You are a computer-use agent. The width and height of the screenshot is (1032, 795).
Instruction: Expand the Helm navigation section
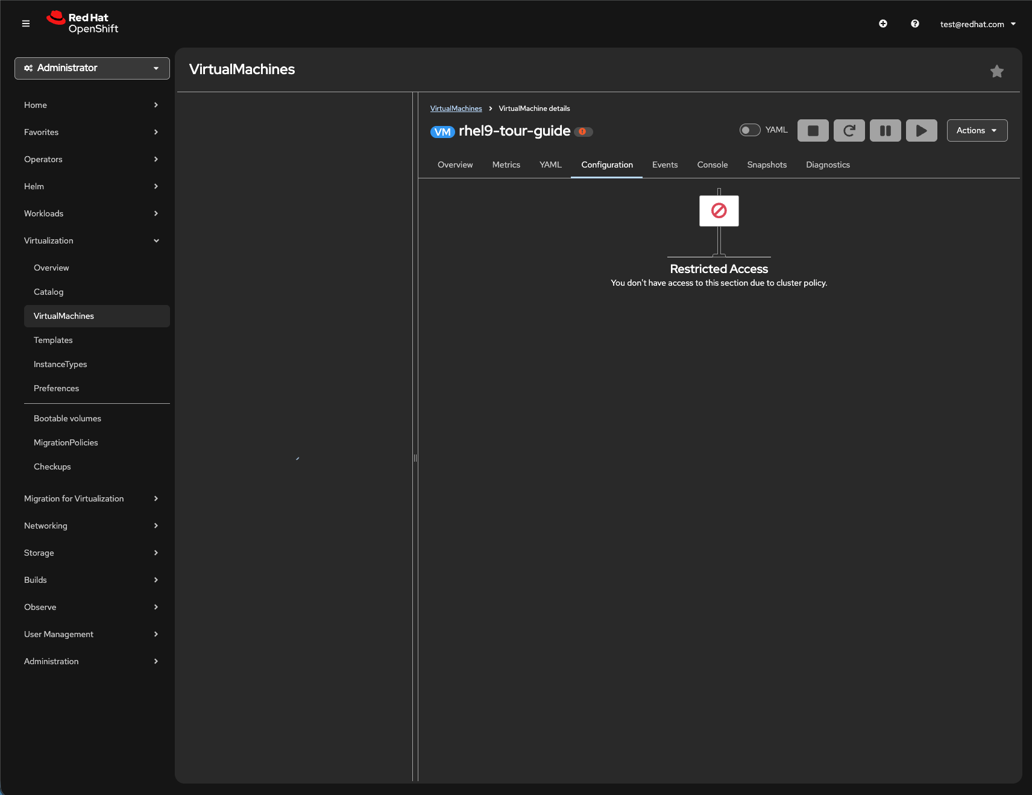point(92,186)
